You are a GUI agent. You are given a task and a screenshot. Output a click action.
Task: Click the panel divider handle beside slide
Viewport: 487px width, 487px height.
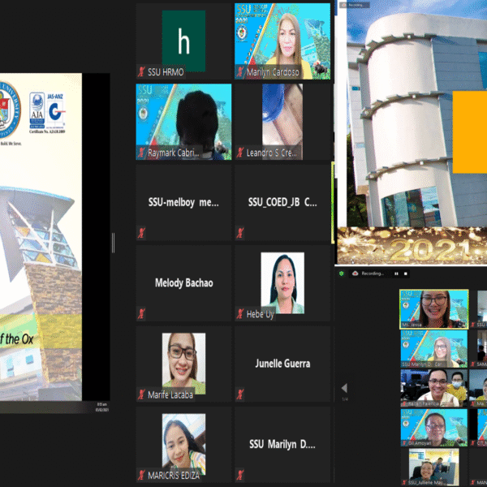[x=113, y=243]
